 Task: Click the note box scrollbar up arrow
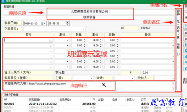pyautogui.click(x=173, y=84)
